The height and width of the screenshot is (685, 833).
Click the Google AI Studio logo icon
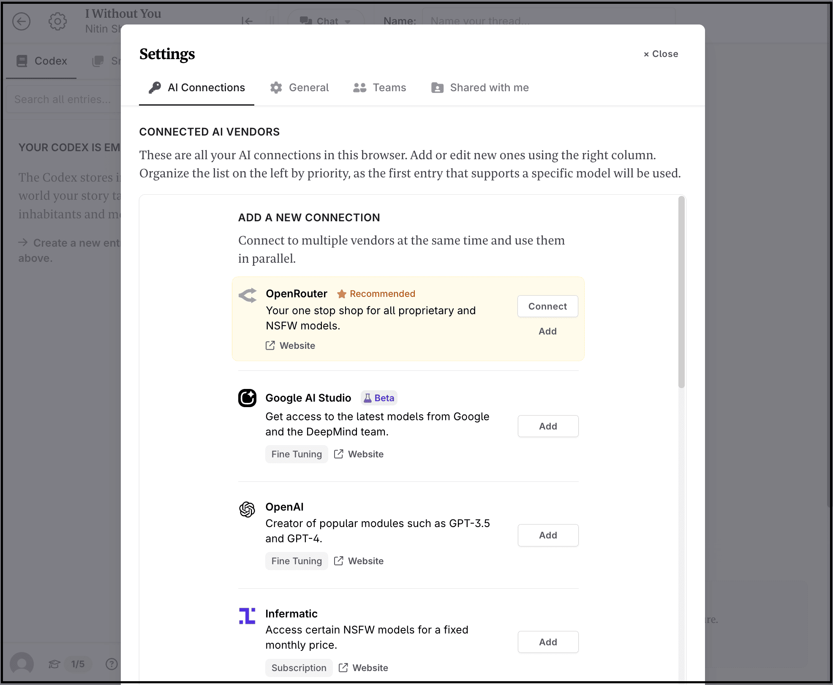pos(248,398)
